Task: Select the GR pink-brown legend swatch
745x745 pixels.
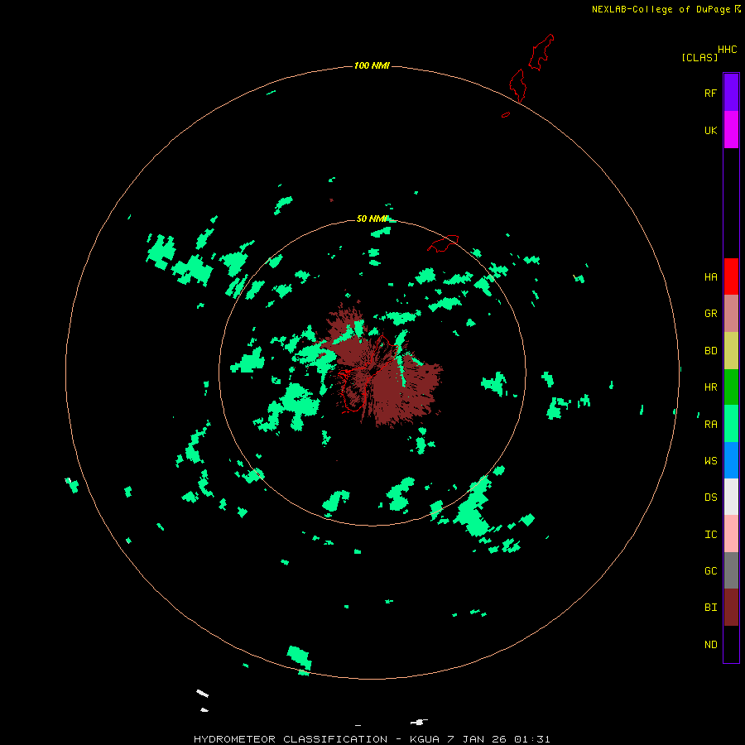Action: coord(731,314)
